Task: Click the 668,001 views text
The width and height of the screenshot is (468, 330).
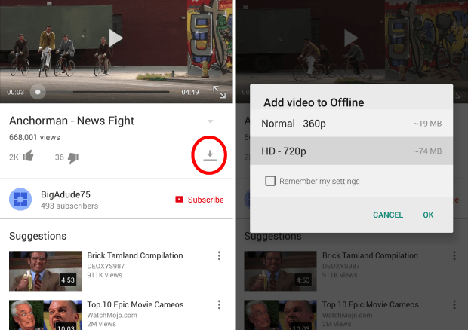Action: 34,137
